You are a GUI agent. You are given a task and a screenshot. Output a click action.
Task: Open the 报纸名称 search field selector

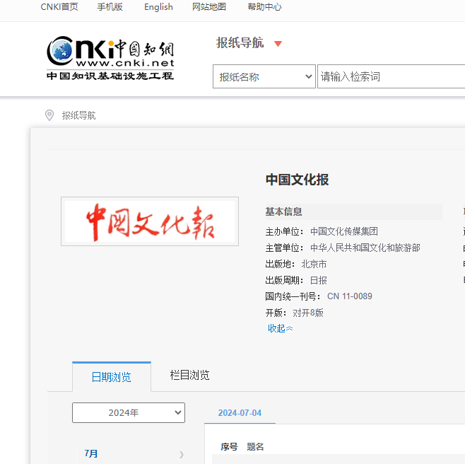pos(264,76)
